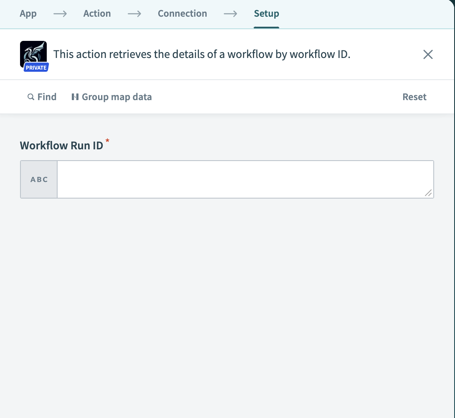Click the ABC text type indicator
This screenshot has height=418, width=455.
(x=39, y=180)
